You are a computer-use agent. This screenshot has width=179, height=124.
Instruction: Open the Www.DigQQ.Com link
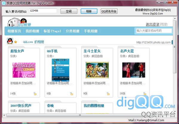pyautogui.click(x=153, y=13)
